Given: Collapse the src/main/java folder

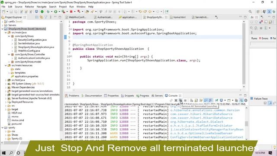Looking at the screenshot, I should coord(6,32).
